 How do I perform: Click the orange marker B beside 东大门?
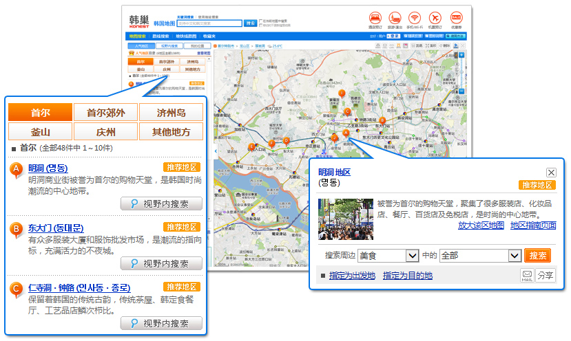[17, 228]
